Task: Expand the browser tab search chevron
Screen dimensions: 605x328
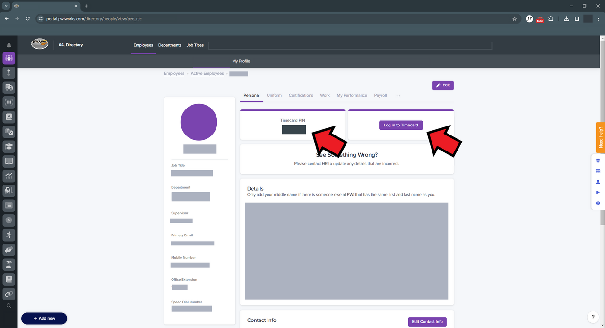Action: click(x=6, y=6)
